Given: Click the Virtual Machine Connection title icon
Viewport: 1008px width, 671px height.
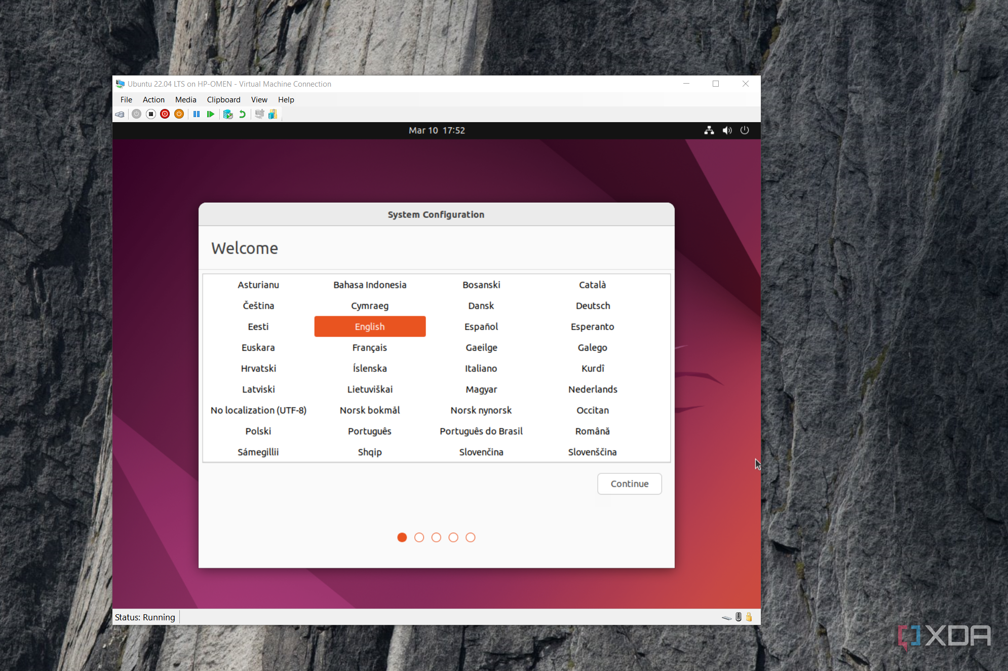Looking at the screenshot, I should [x=120, y=84].
